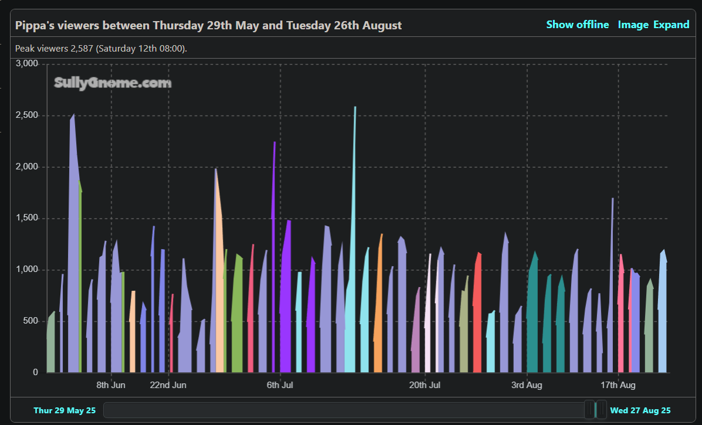
Task: Click the 17th Aug axis label
Action: (618, 385)
